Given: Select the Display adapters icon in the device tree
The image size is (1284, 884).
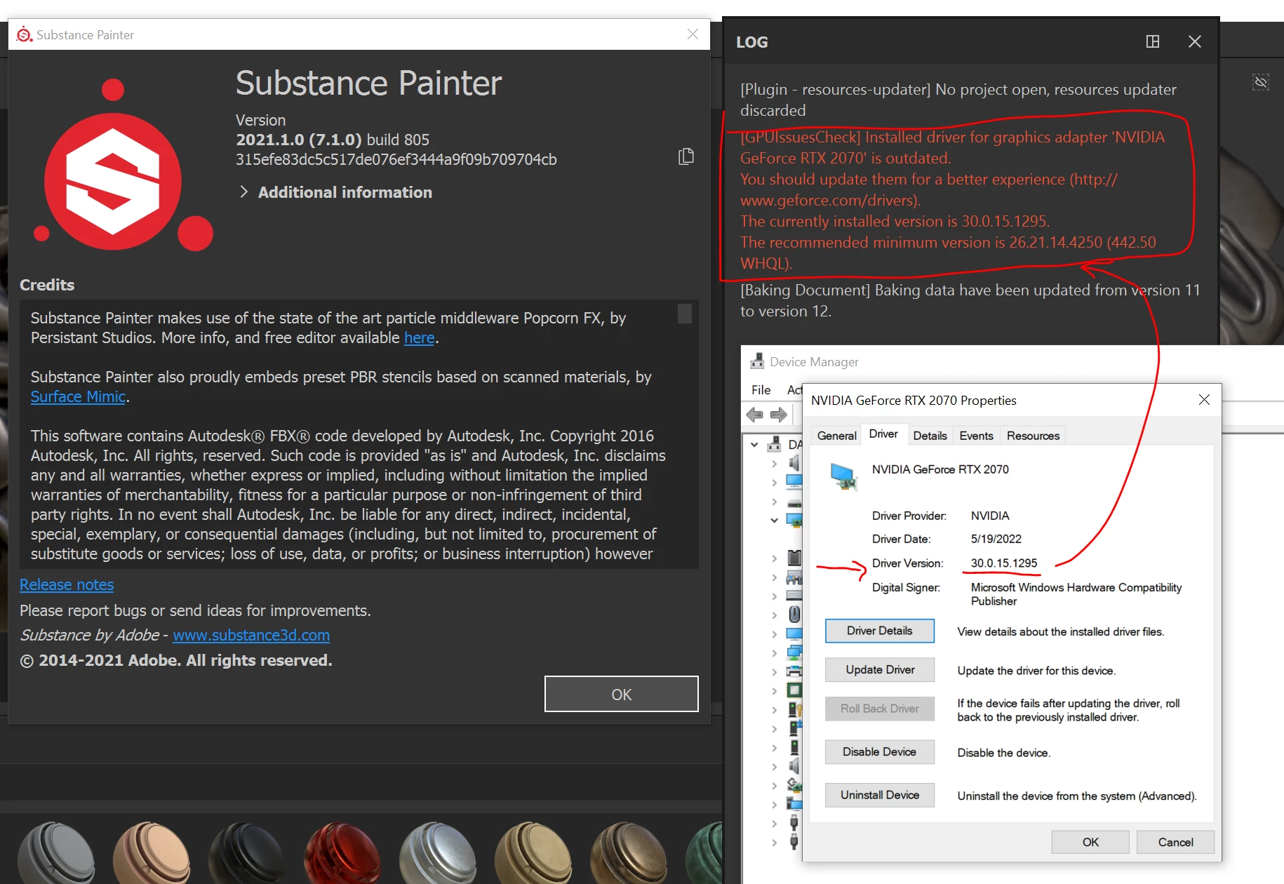Looking at the screenshot, I should 794,521.
